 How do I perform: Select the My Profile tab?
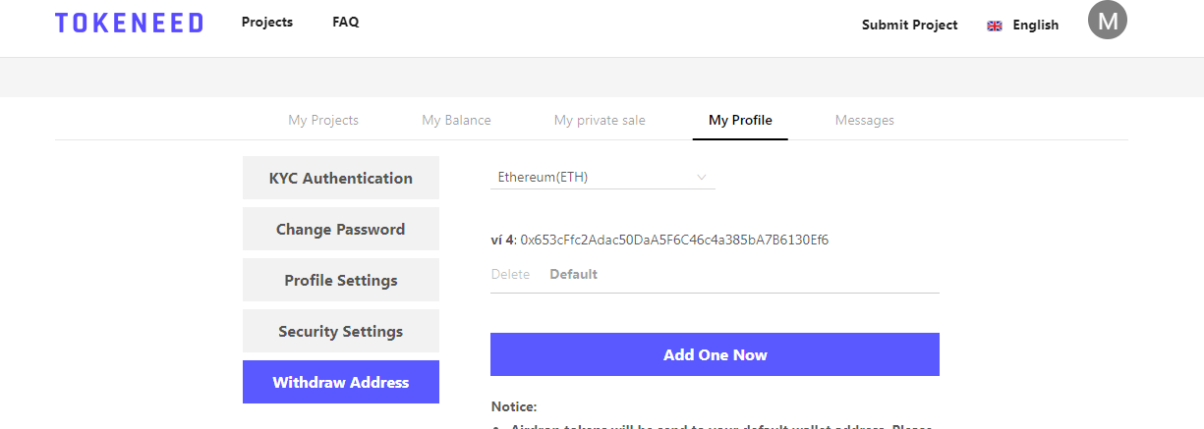click(740, 120)
